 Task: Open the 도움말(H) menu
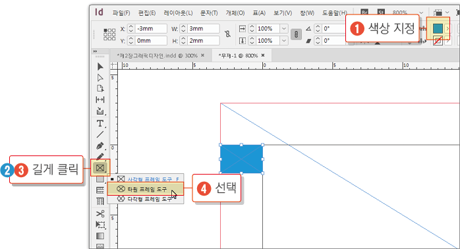click(x=334, y=13)
